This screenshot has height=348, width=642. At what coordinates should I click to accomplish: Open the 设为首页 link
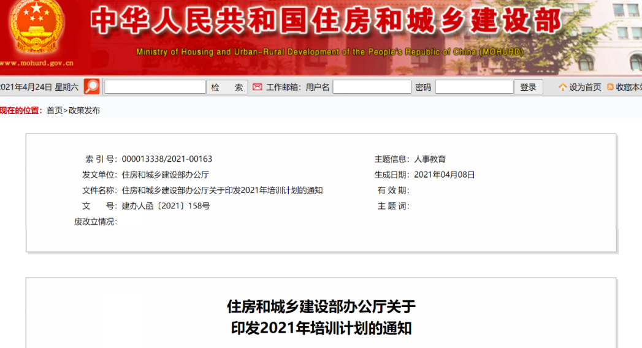[585, 87]
